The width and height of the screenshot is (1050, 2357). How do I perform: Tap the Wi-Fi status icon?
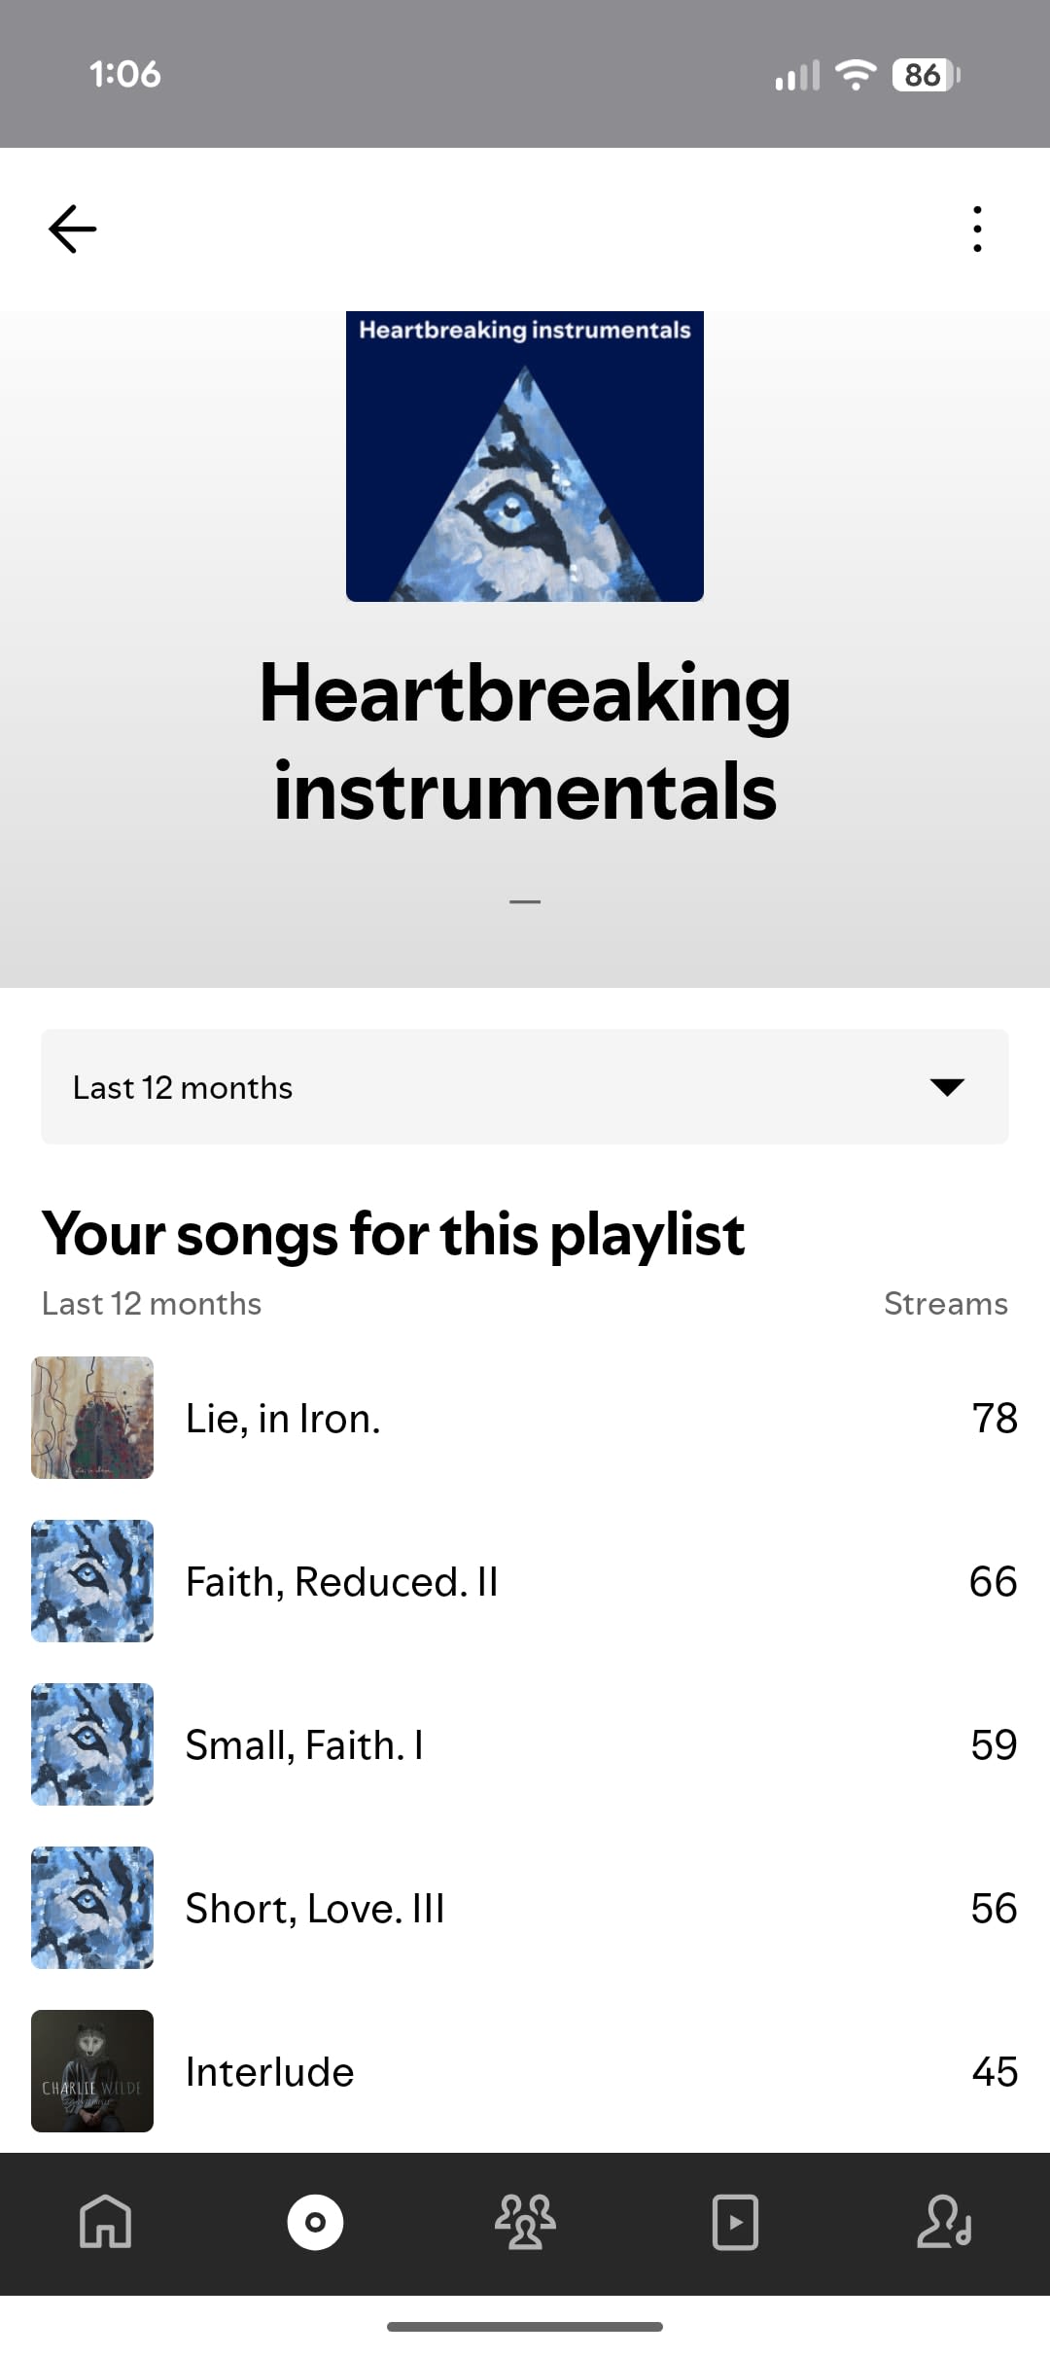(x=856, y=75)
